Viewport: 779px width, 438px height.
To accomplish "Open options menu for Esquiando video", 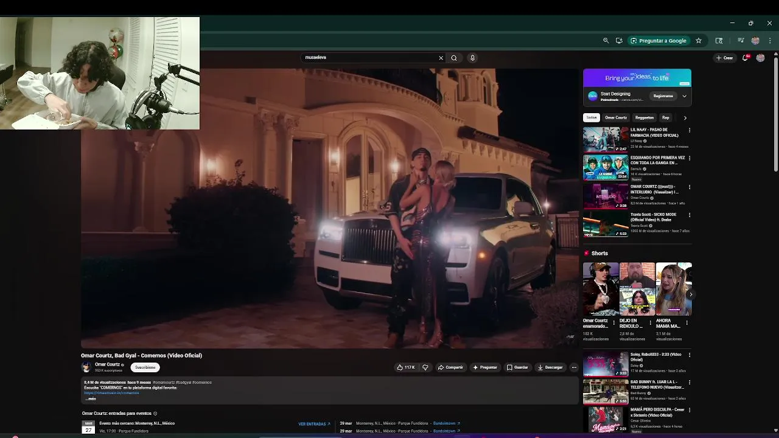I will pos(690,159).
